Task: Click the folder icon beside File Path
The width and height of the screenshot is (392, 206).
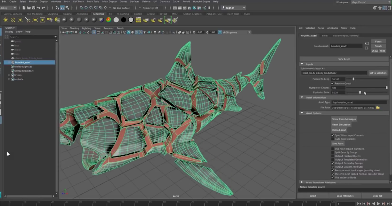Action: [378, 108]
